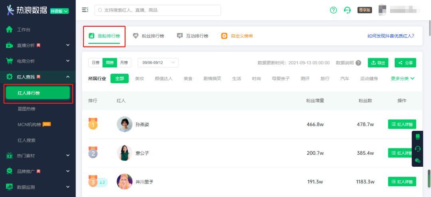Screen dimensions: 431x197
Task: Expand the 品牌推广 menu chevron
Action: coord(68,171)
